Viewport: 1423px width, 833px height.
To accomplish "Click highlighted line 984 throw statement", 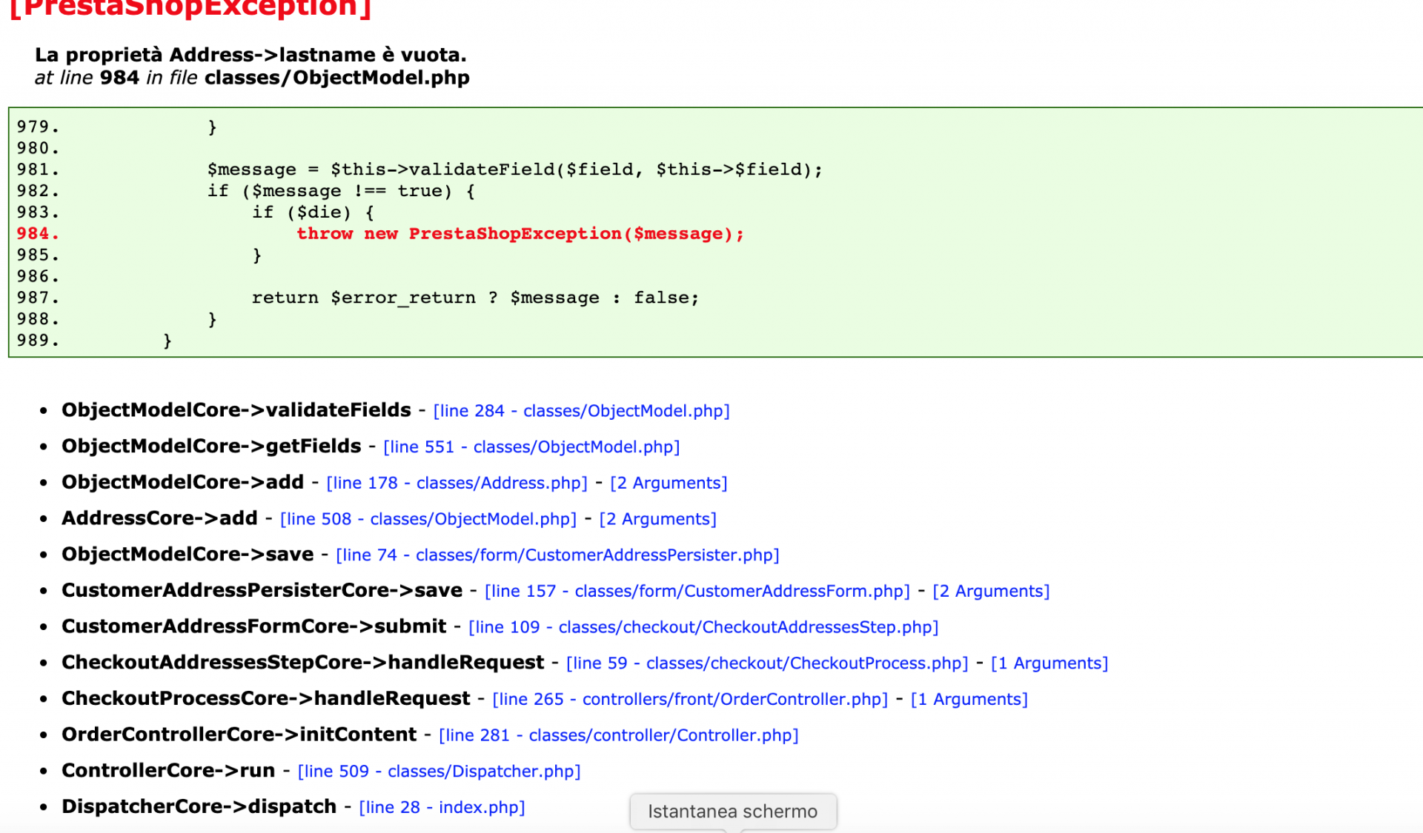I will pos(520,234).
